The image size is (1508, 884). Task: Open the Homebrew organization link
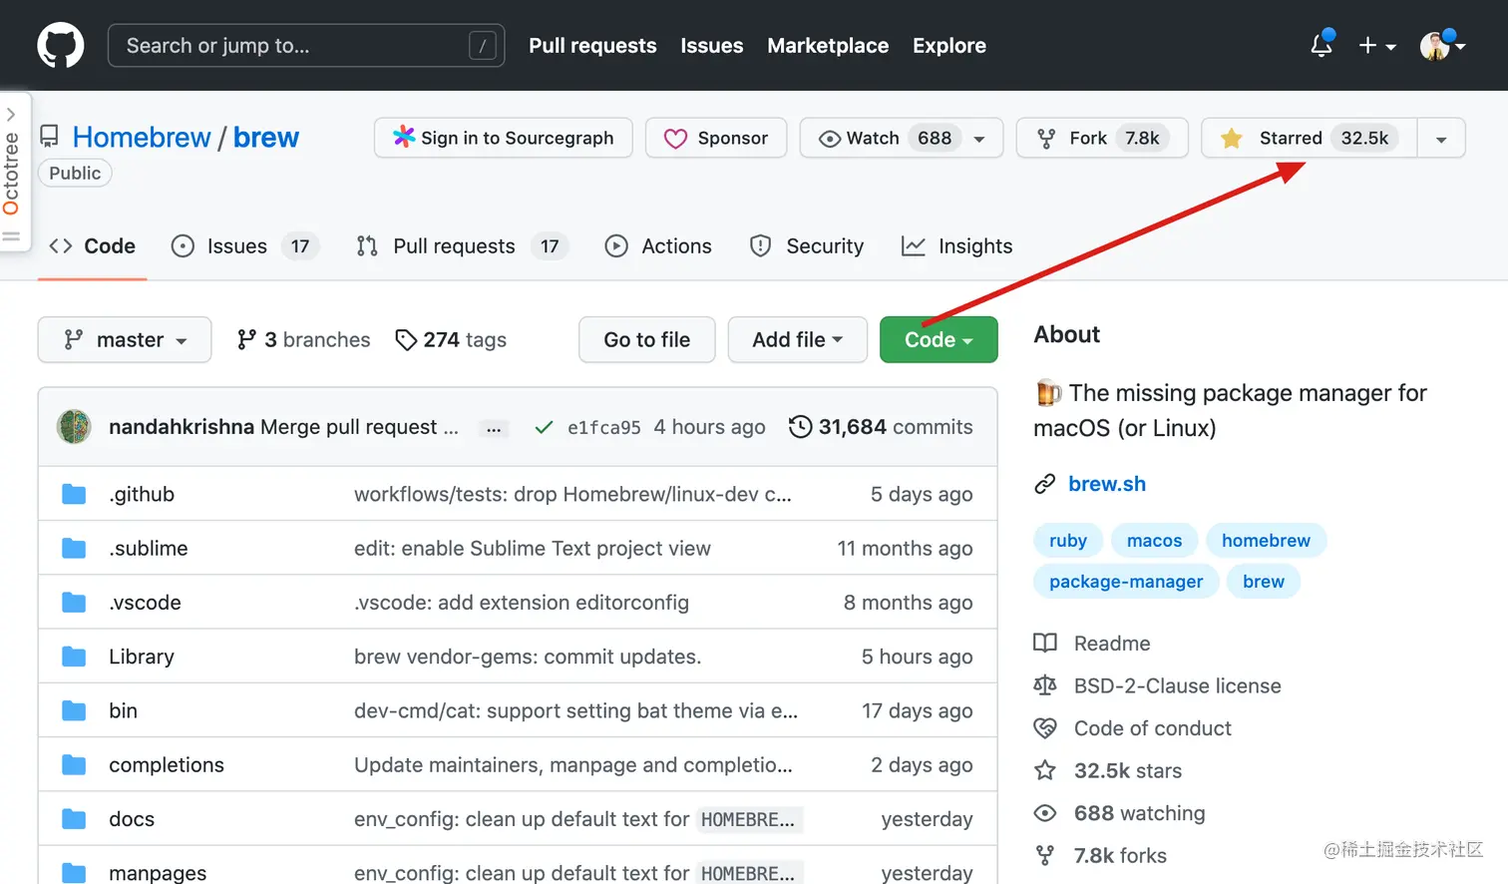click(142, 138)
